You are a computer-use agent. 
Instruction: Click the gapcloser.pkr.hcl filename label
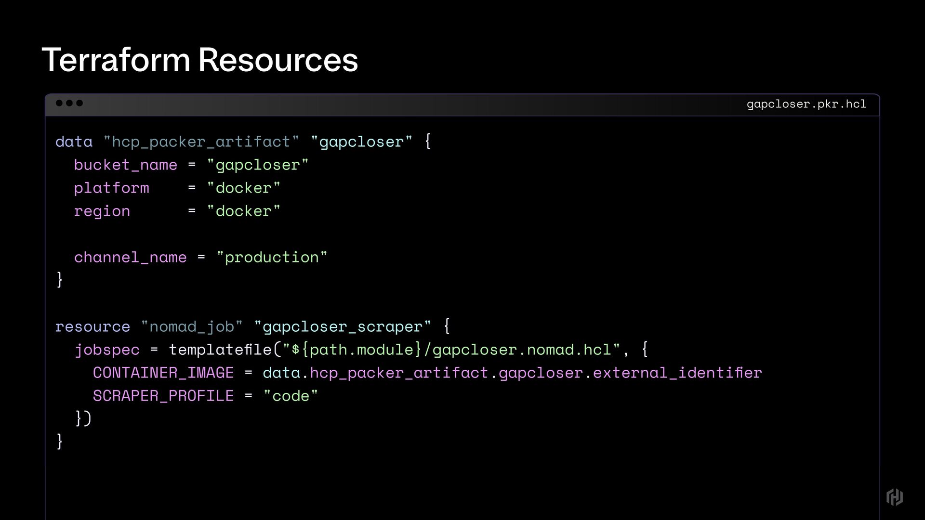(806, 104)
